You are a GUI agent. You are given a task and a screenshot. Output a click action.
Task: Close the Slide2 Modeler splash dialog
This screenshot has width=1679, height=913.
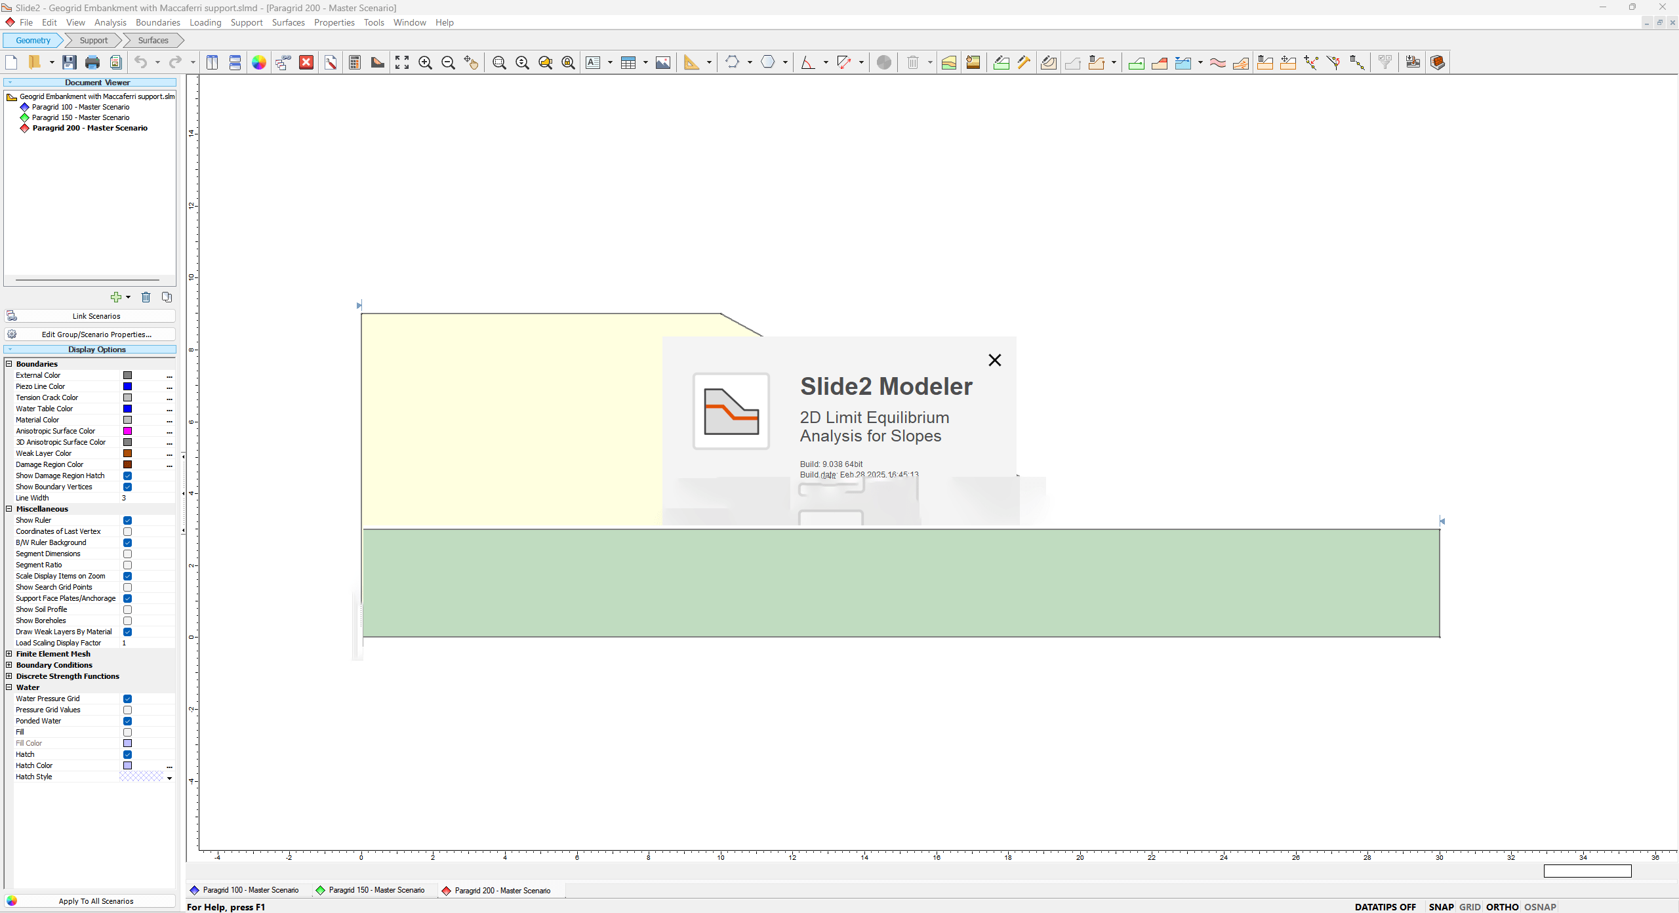click(x=994, y=359)
